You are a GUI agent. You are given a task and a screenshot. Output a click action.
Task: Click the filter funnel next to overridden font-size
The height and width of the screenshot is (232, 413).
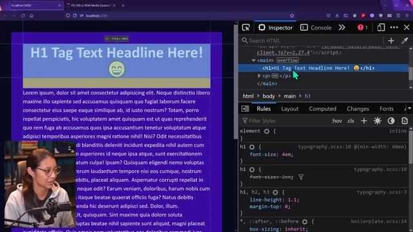tap(301, 177)
